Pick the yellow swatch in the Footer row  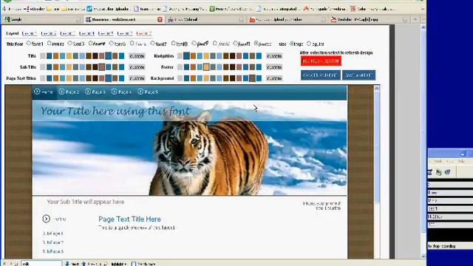pos(206,67)
